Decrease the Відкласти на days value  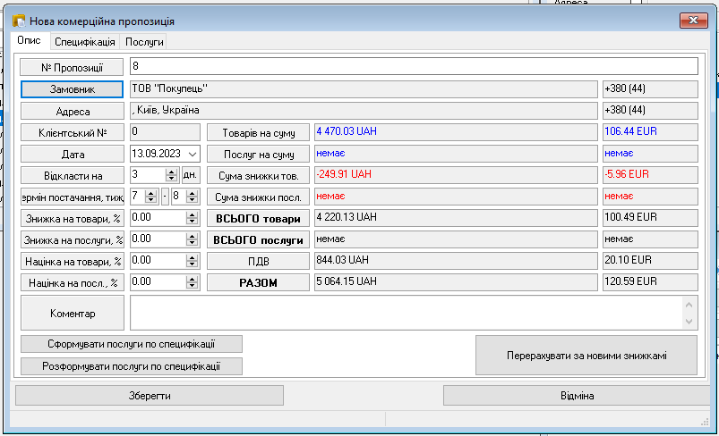point(172,179)
